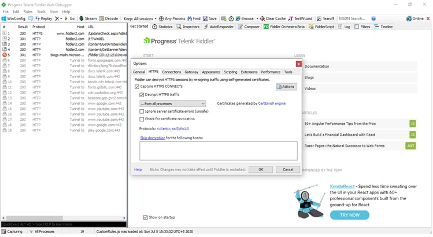Toggle Stream mode
Viewport: 433px width, 237px height.
(88, 18)
